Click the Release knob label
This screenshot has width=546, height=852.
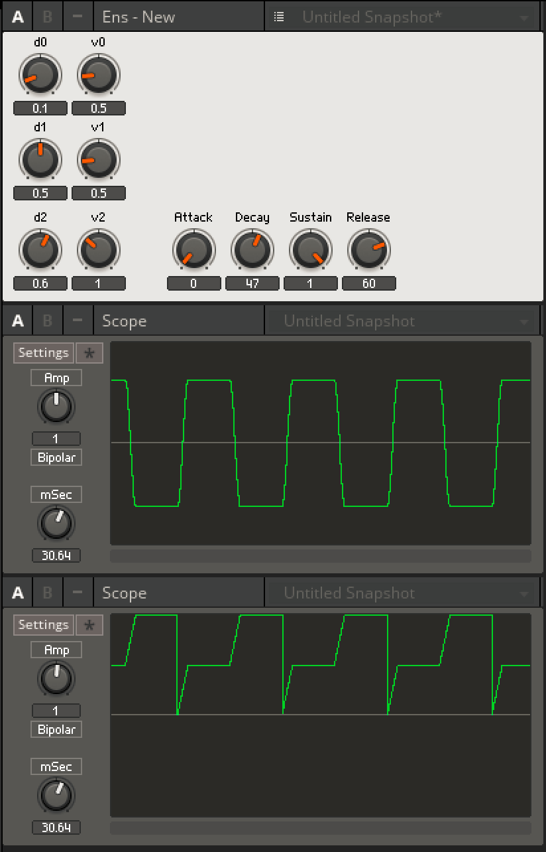(368, 217)
